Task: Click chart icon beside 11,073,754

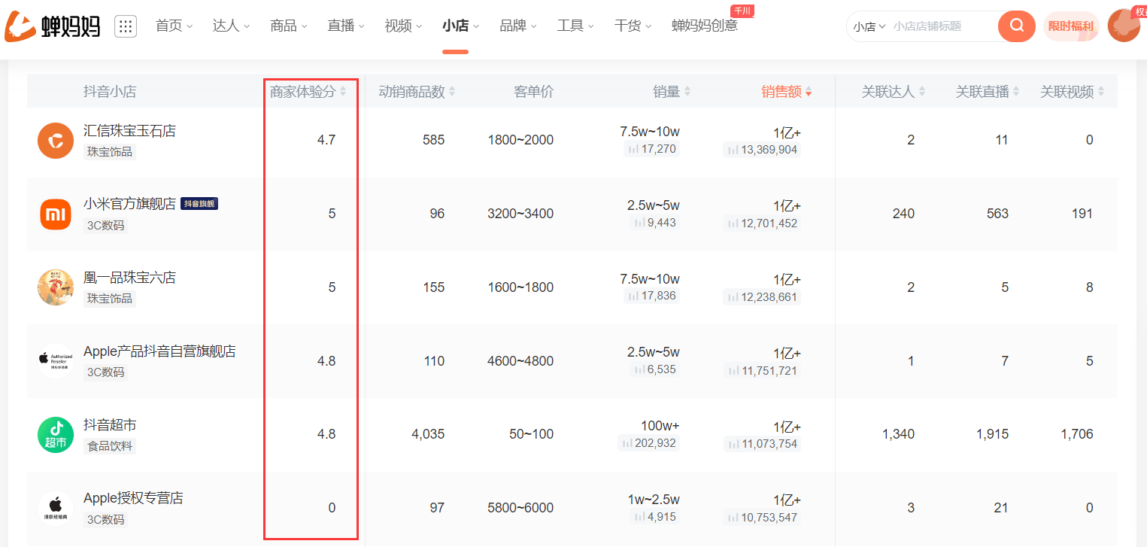Action: (x=733, y=444)
